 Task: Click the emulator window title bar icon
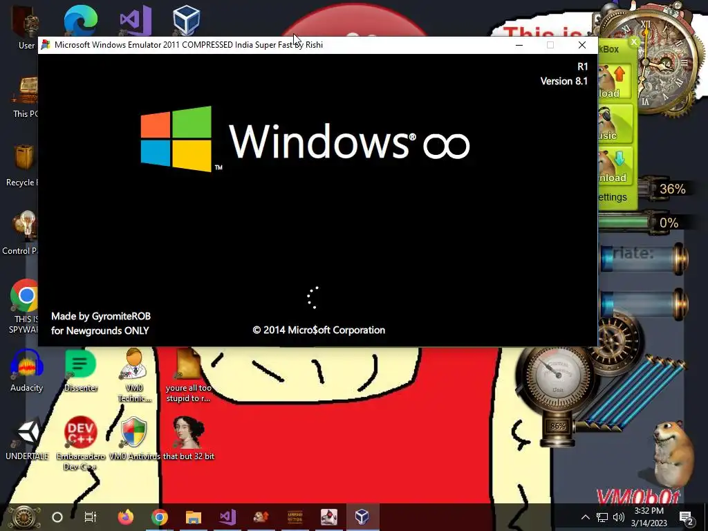[46, 44]
